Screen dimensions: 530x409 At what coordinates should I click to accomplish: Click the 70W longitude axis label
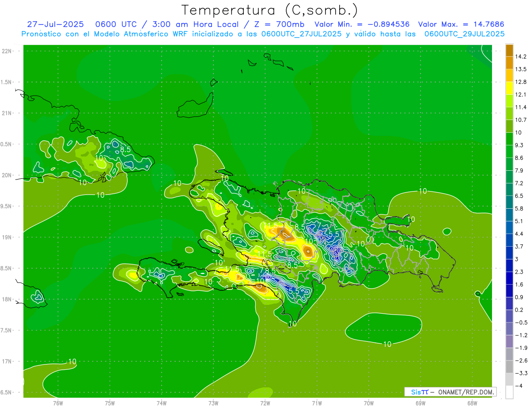[x=369, y=403]
